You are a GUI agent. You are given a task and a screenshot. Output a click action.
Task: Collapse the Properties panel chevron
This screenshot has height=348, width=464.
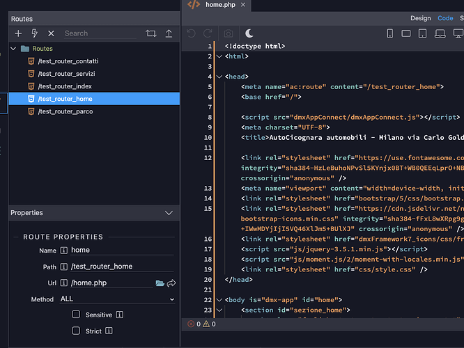click(x=169, y=213)
